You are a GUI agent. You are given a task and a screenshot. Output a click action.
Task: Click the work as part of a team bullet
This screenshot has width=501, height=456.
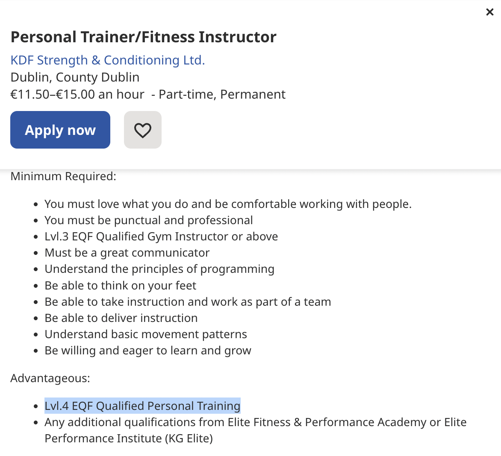188,301
